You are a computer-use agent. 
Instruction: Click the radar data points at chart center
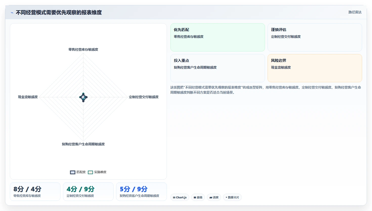coord(83,97)
